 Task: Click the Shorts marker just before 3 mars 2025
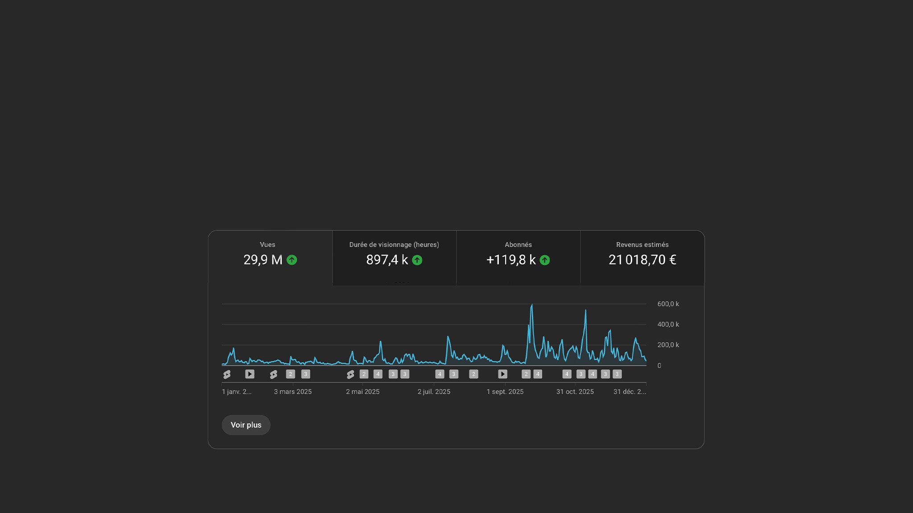pos(273,375)
